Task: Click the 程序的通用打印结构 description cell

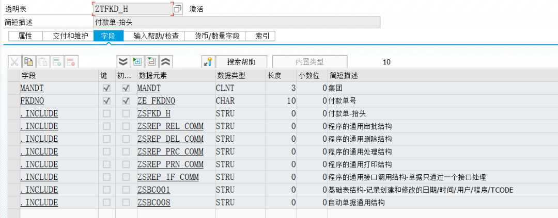Action: pyautogui.click(x=443, y=164)
